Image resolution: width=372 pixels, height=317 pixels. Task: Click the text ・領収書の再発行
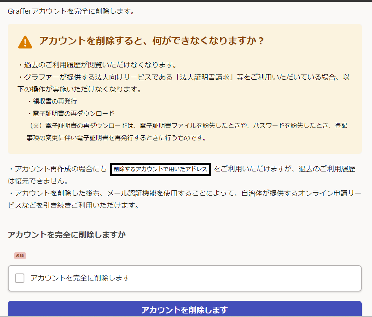(x=52, y=101)
